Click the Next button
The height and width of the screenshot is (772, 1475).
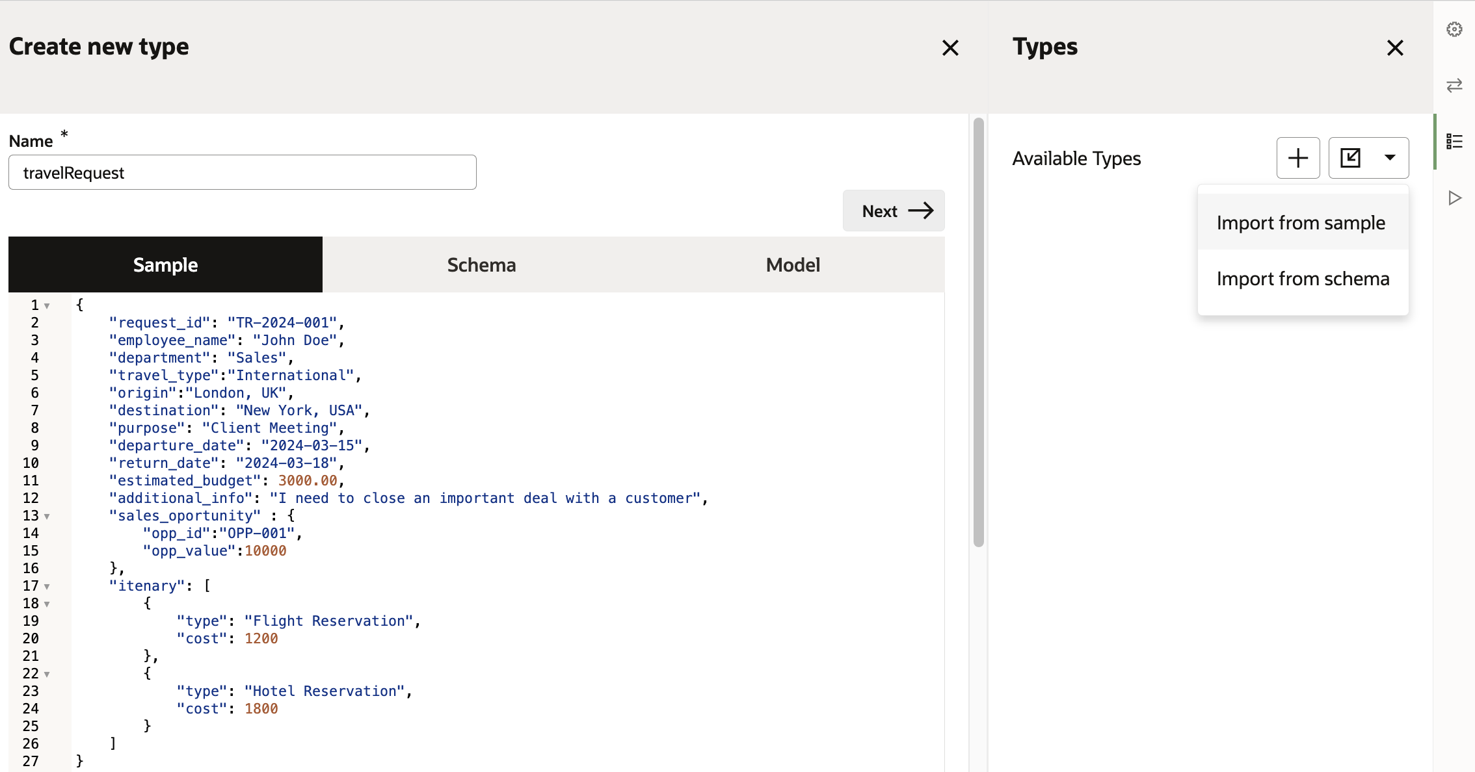coord(894,211)
